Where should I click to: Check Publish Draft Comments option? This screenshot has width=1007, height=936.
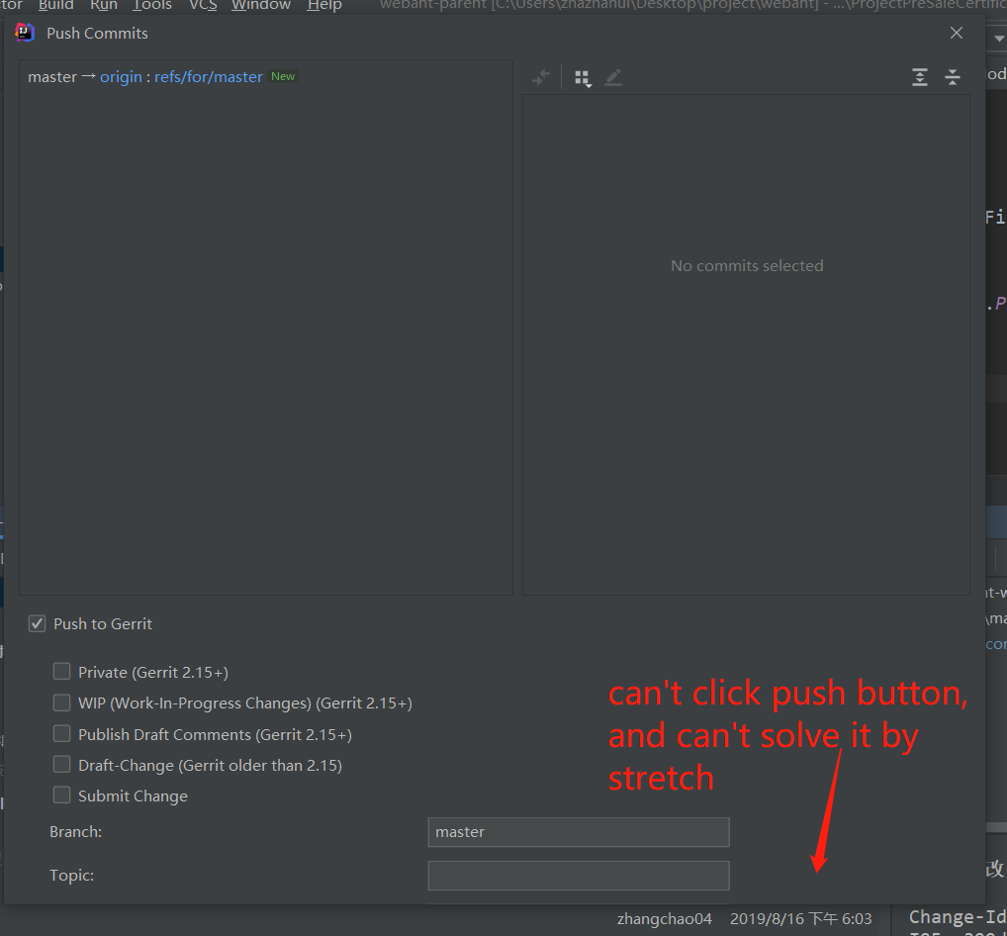pyautogui.click(x=61, y=733)
